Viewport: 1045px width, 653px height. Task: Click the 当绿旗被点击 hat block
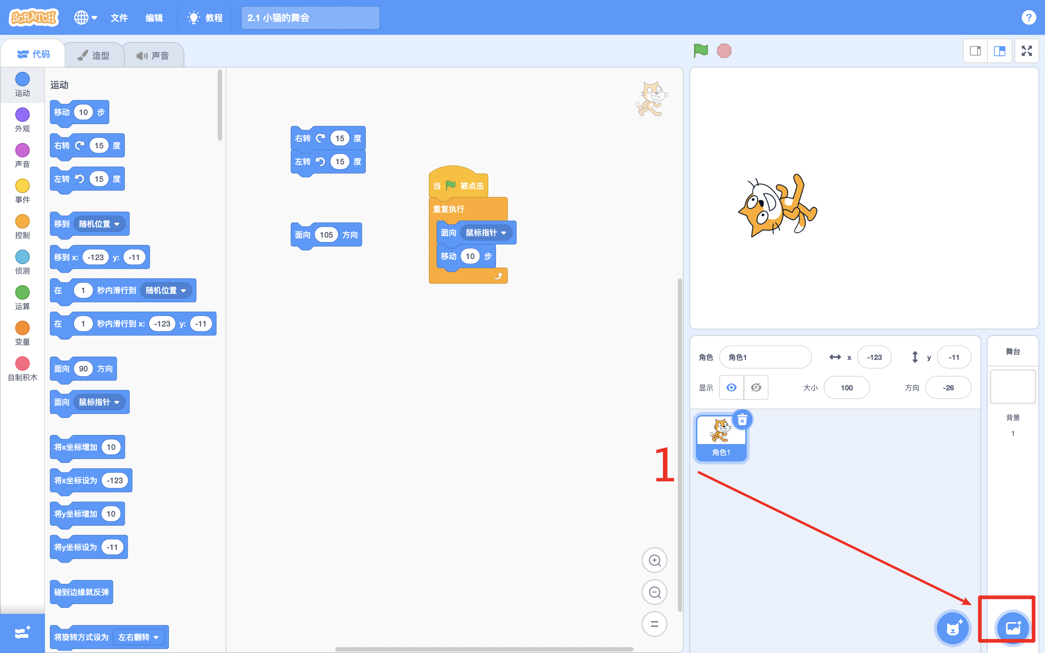458,184
